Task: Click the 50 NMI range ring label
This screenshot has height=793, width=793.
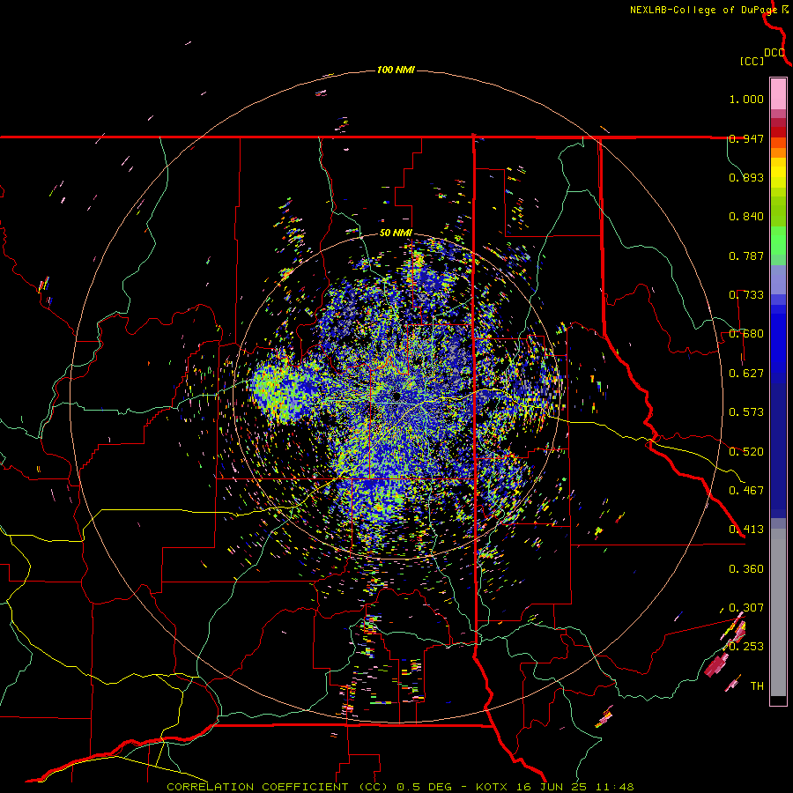Action: pos(396,233)
